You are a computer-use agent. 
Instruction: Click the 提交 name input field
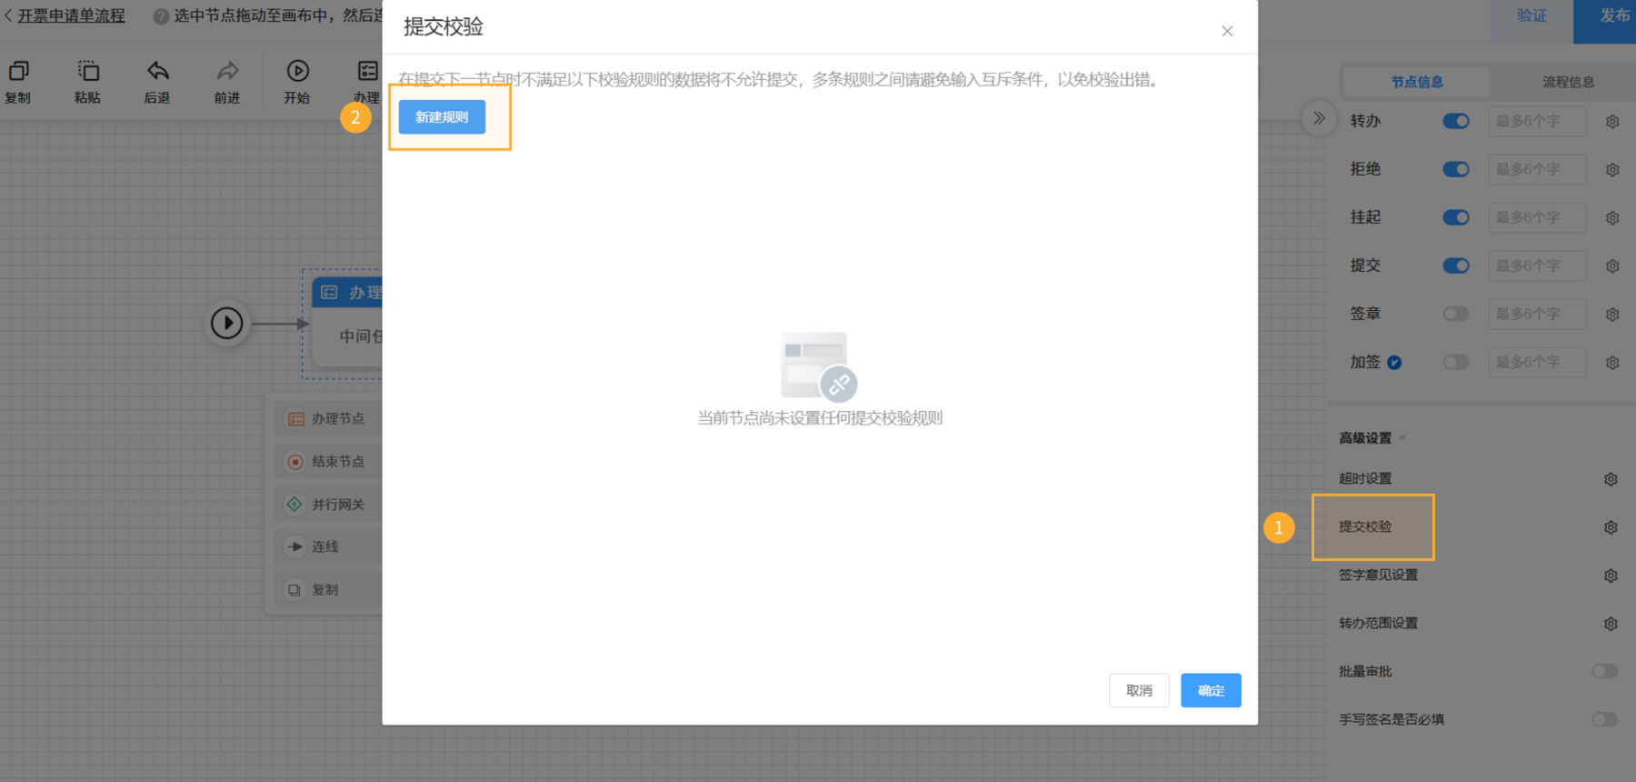[1537, 266]
